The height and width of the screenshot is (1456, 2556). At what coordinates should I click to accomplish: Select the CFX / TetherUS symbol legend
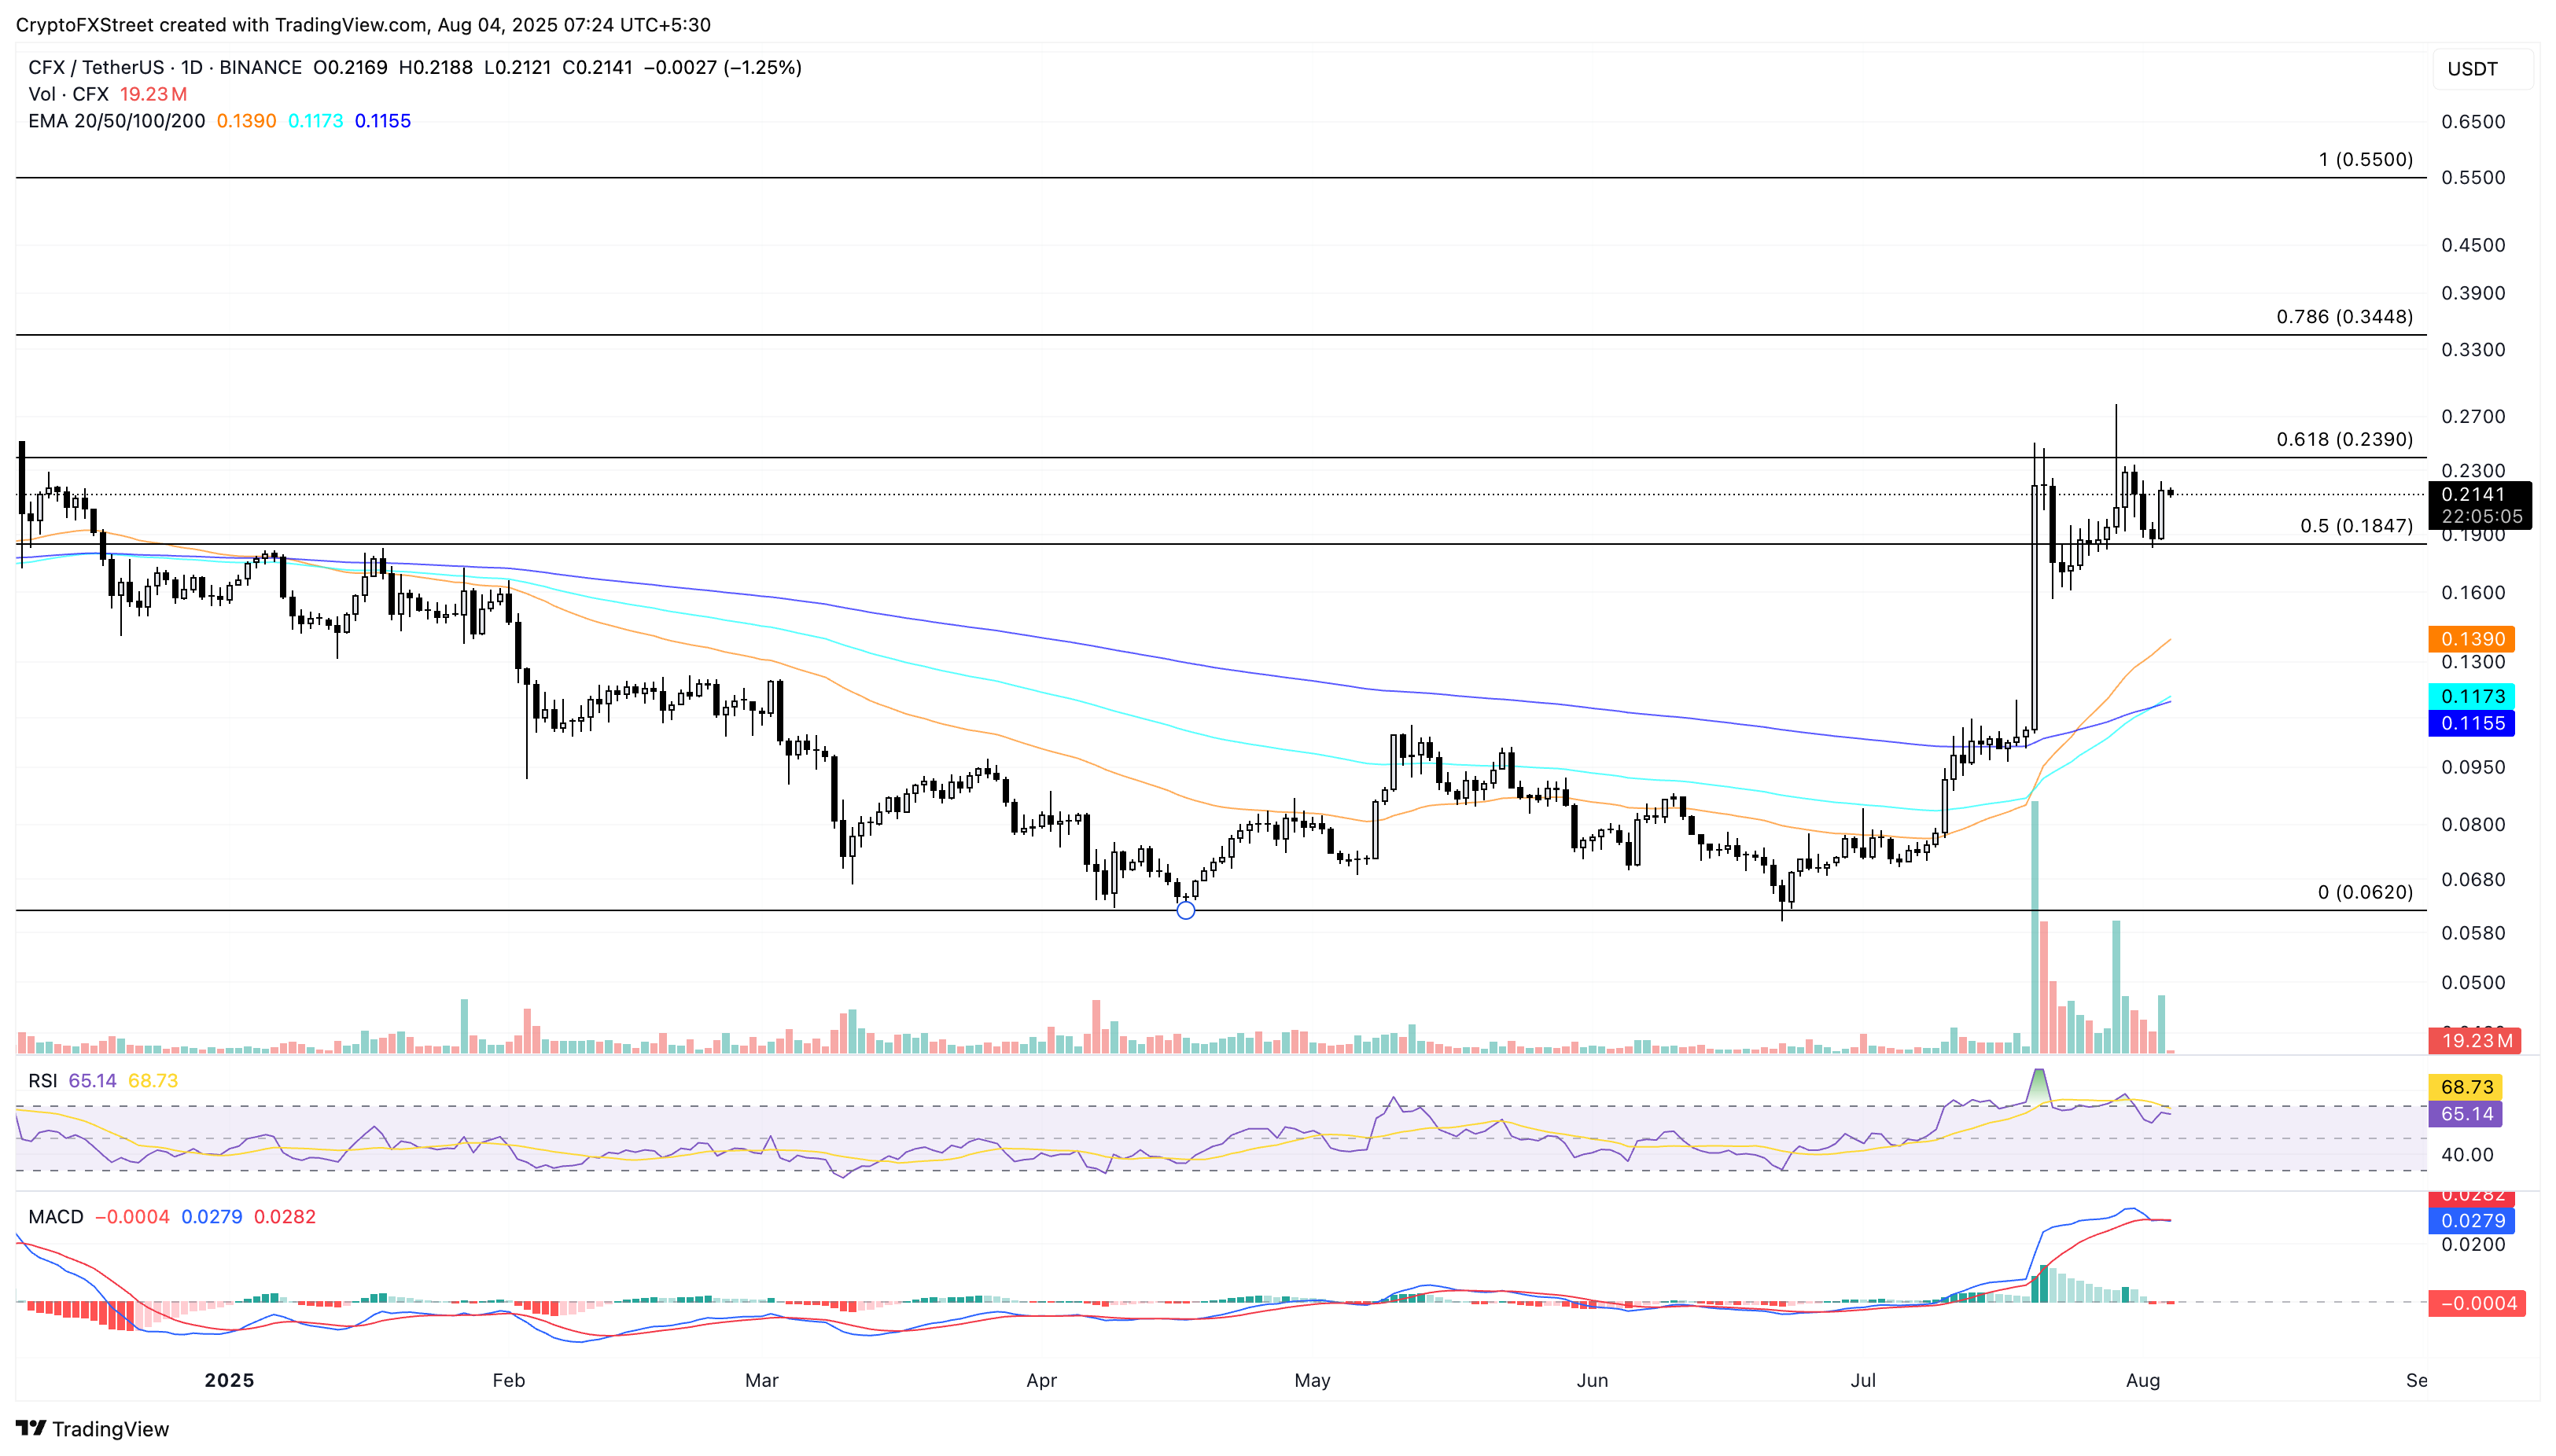click(x=164, y=67)
